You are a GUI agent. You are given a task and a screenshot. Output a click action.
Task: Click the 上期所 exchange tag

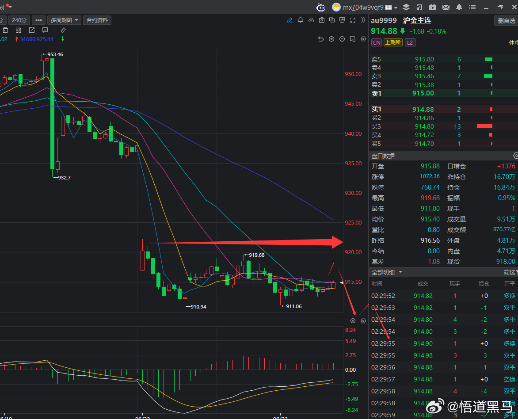[393, 42]
